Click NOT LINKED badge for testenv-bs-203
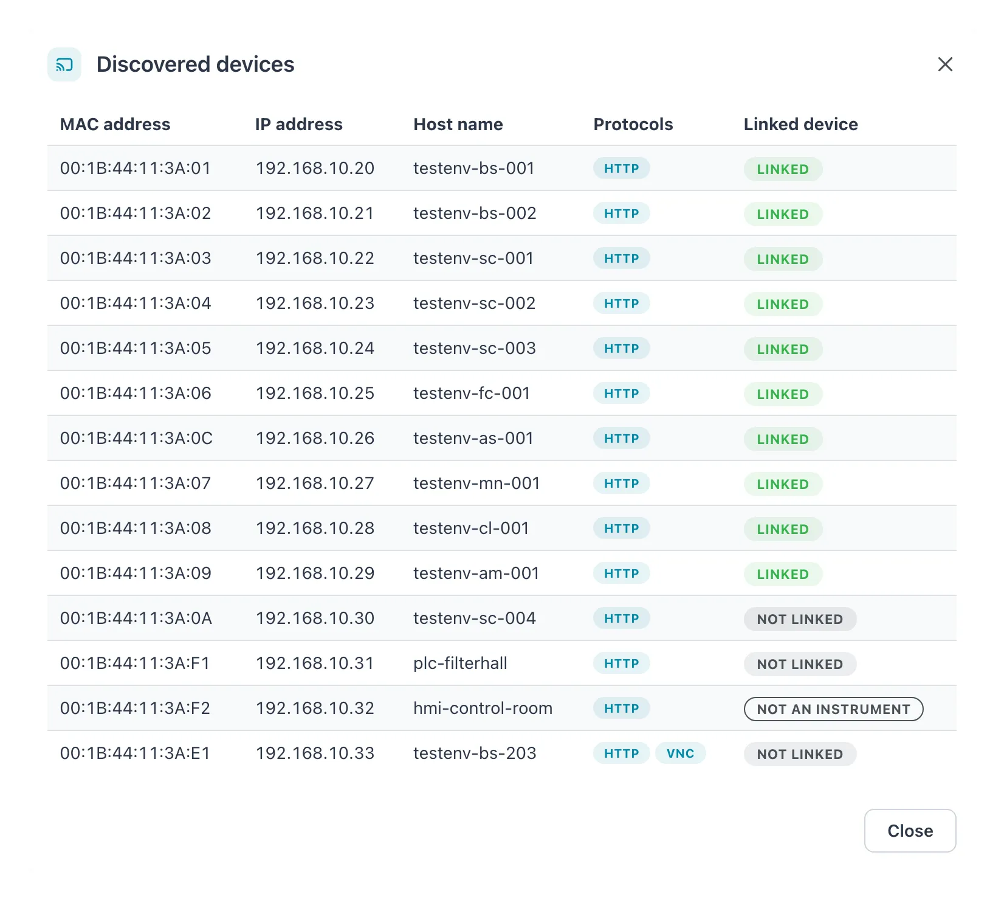 800,754
